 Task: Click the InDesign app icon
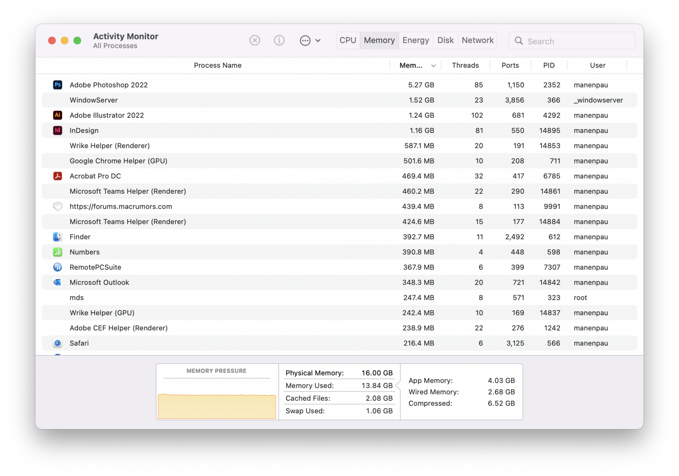point(57,130)
